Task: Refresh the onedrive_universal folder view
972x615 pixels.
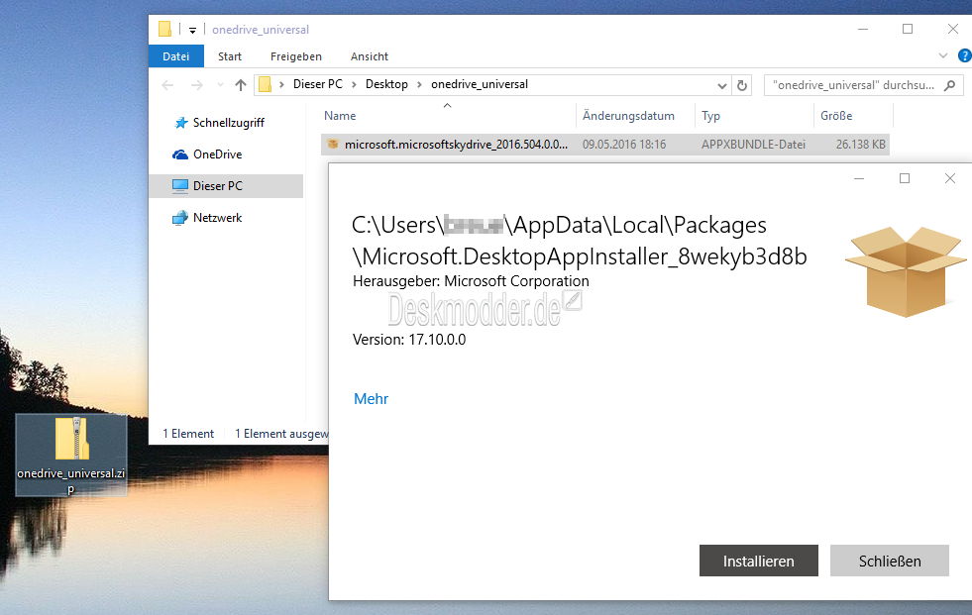Action: (742, 85)
